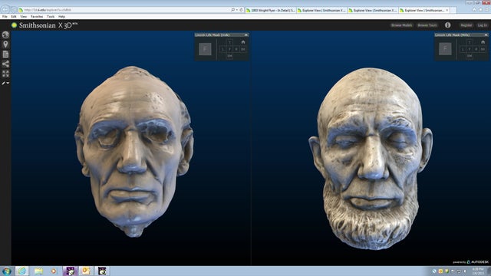Collapse the right Lincoln Life Mask view panel
This screenshot has width=491, height=276.
(486, 35)
